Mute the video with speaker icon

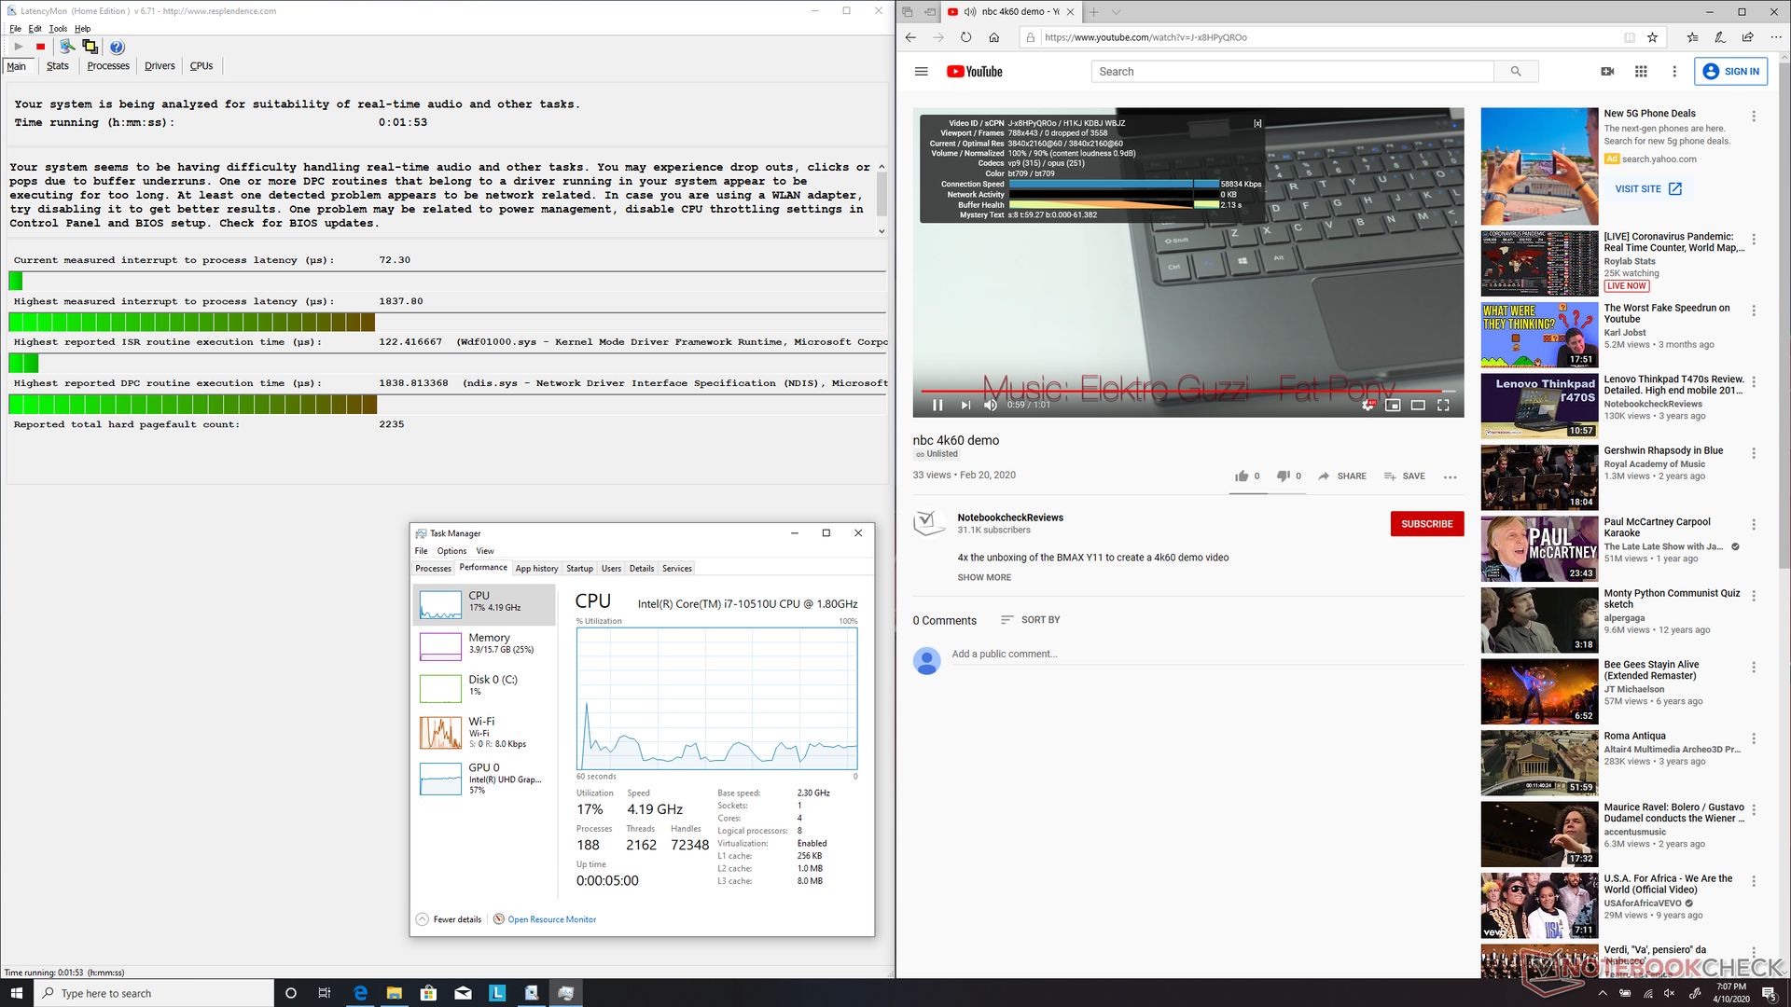(x=991, y=405)
